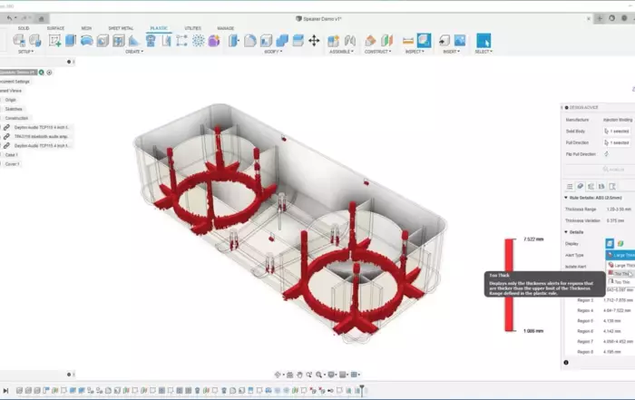Click the Analyze button in Design Advice
This screenshot has height=400, width=635.
click(613, 170)
